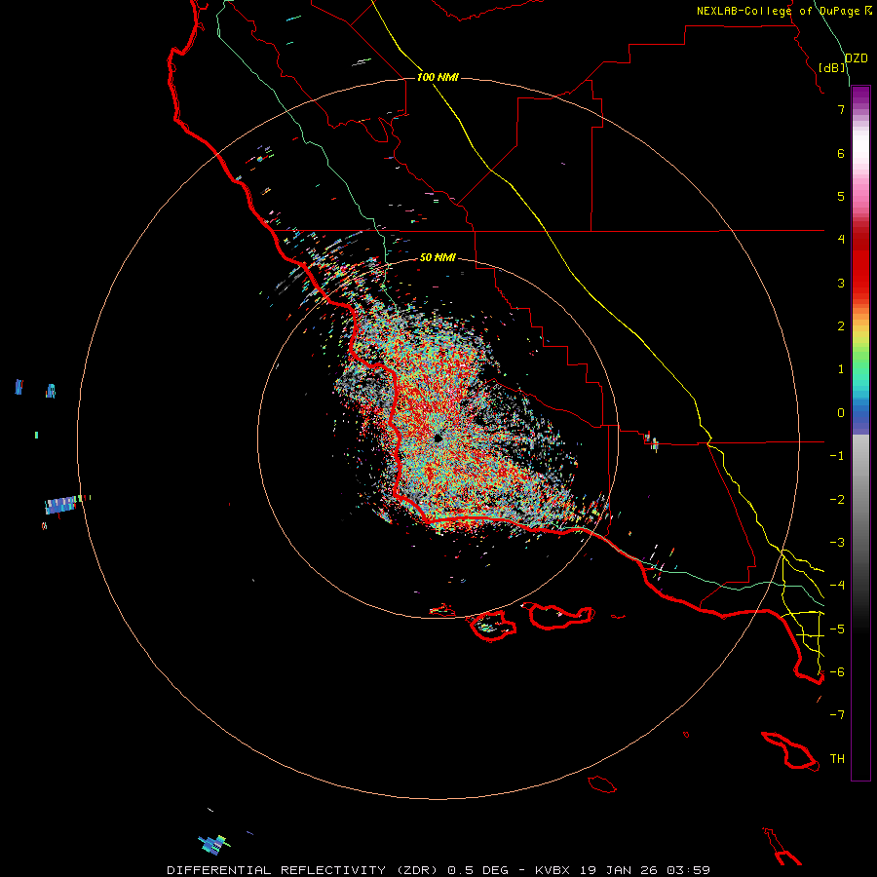
Task: Select the 7 value on the color scale
Action: click(x=841, y=109)
